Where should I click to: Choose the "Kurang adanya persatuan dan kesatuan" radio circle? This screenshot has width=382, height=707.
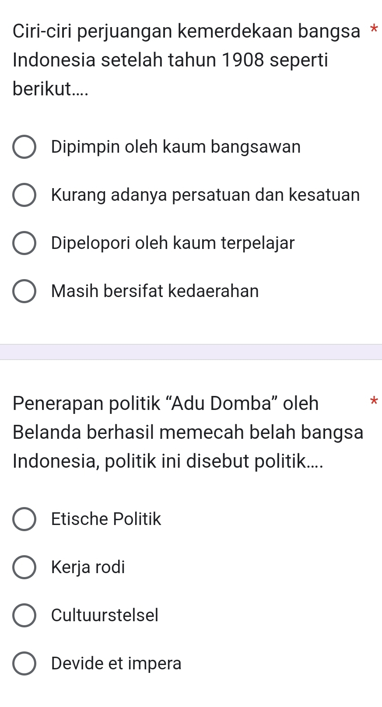point(24,195)
